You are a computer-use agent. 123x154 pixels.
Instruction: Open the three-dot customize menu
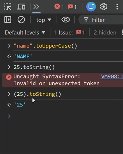117,7
